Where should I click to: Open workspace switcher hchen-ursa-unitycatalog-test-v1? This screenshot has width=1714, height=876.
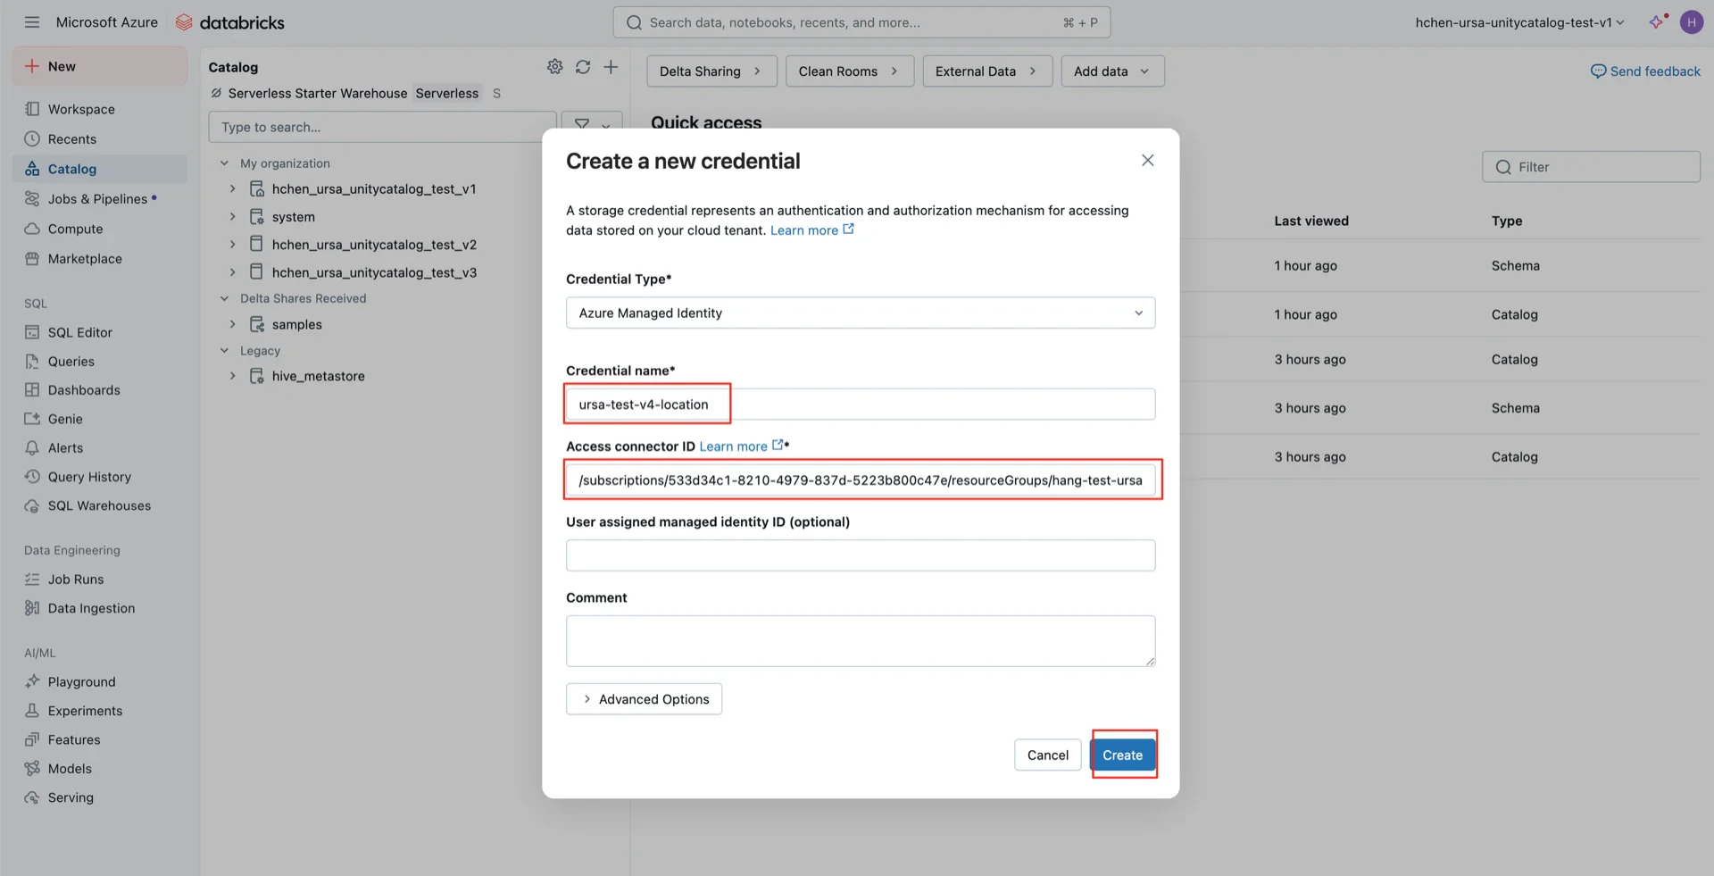pyautogui.click(x=1519, y=22)
